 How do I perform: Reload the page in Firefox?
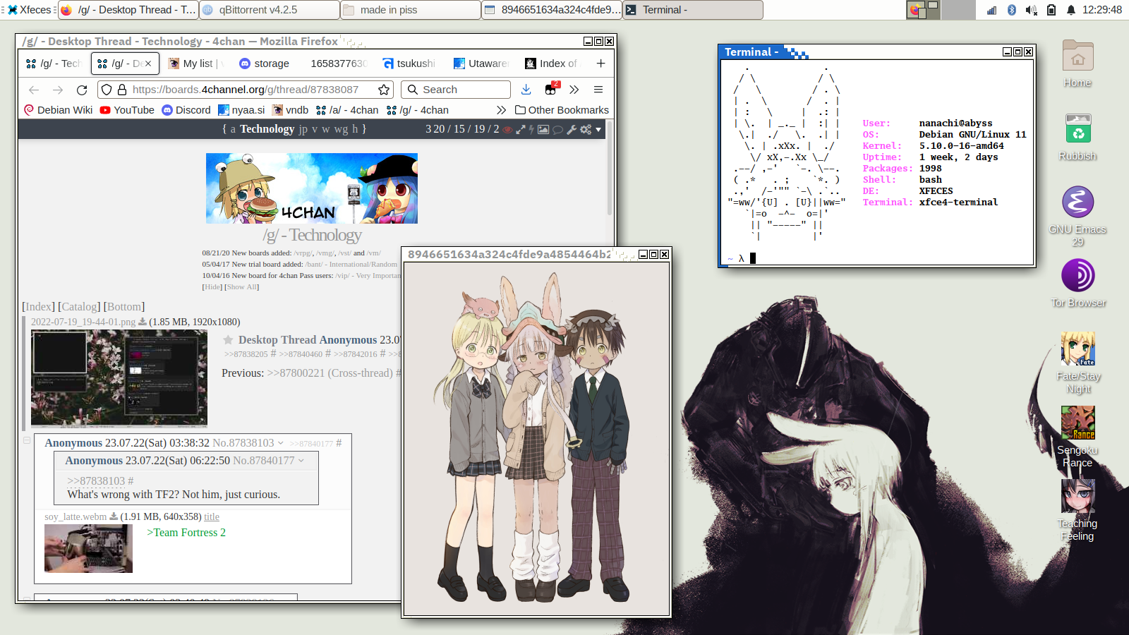click(82, 90)
